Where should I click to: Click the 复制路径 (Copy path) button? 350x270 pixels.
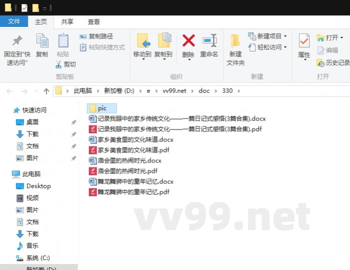tap(96, 36)
